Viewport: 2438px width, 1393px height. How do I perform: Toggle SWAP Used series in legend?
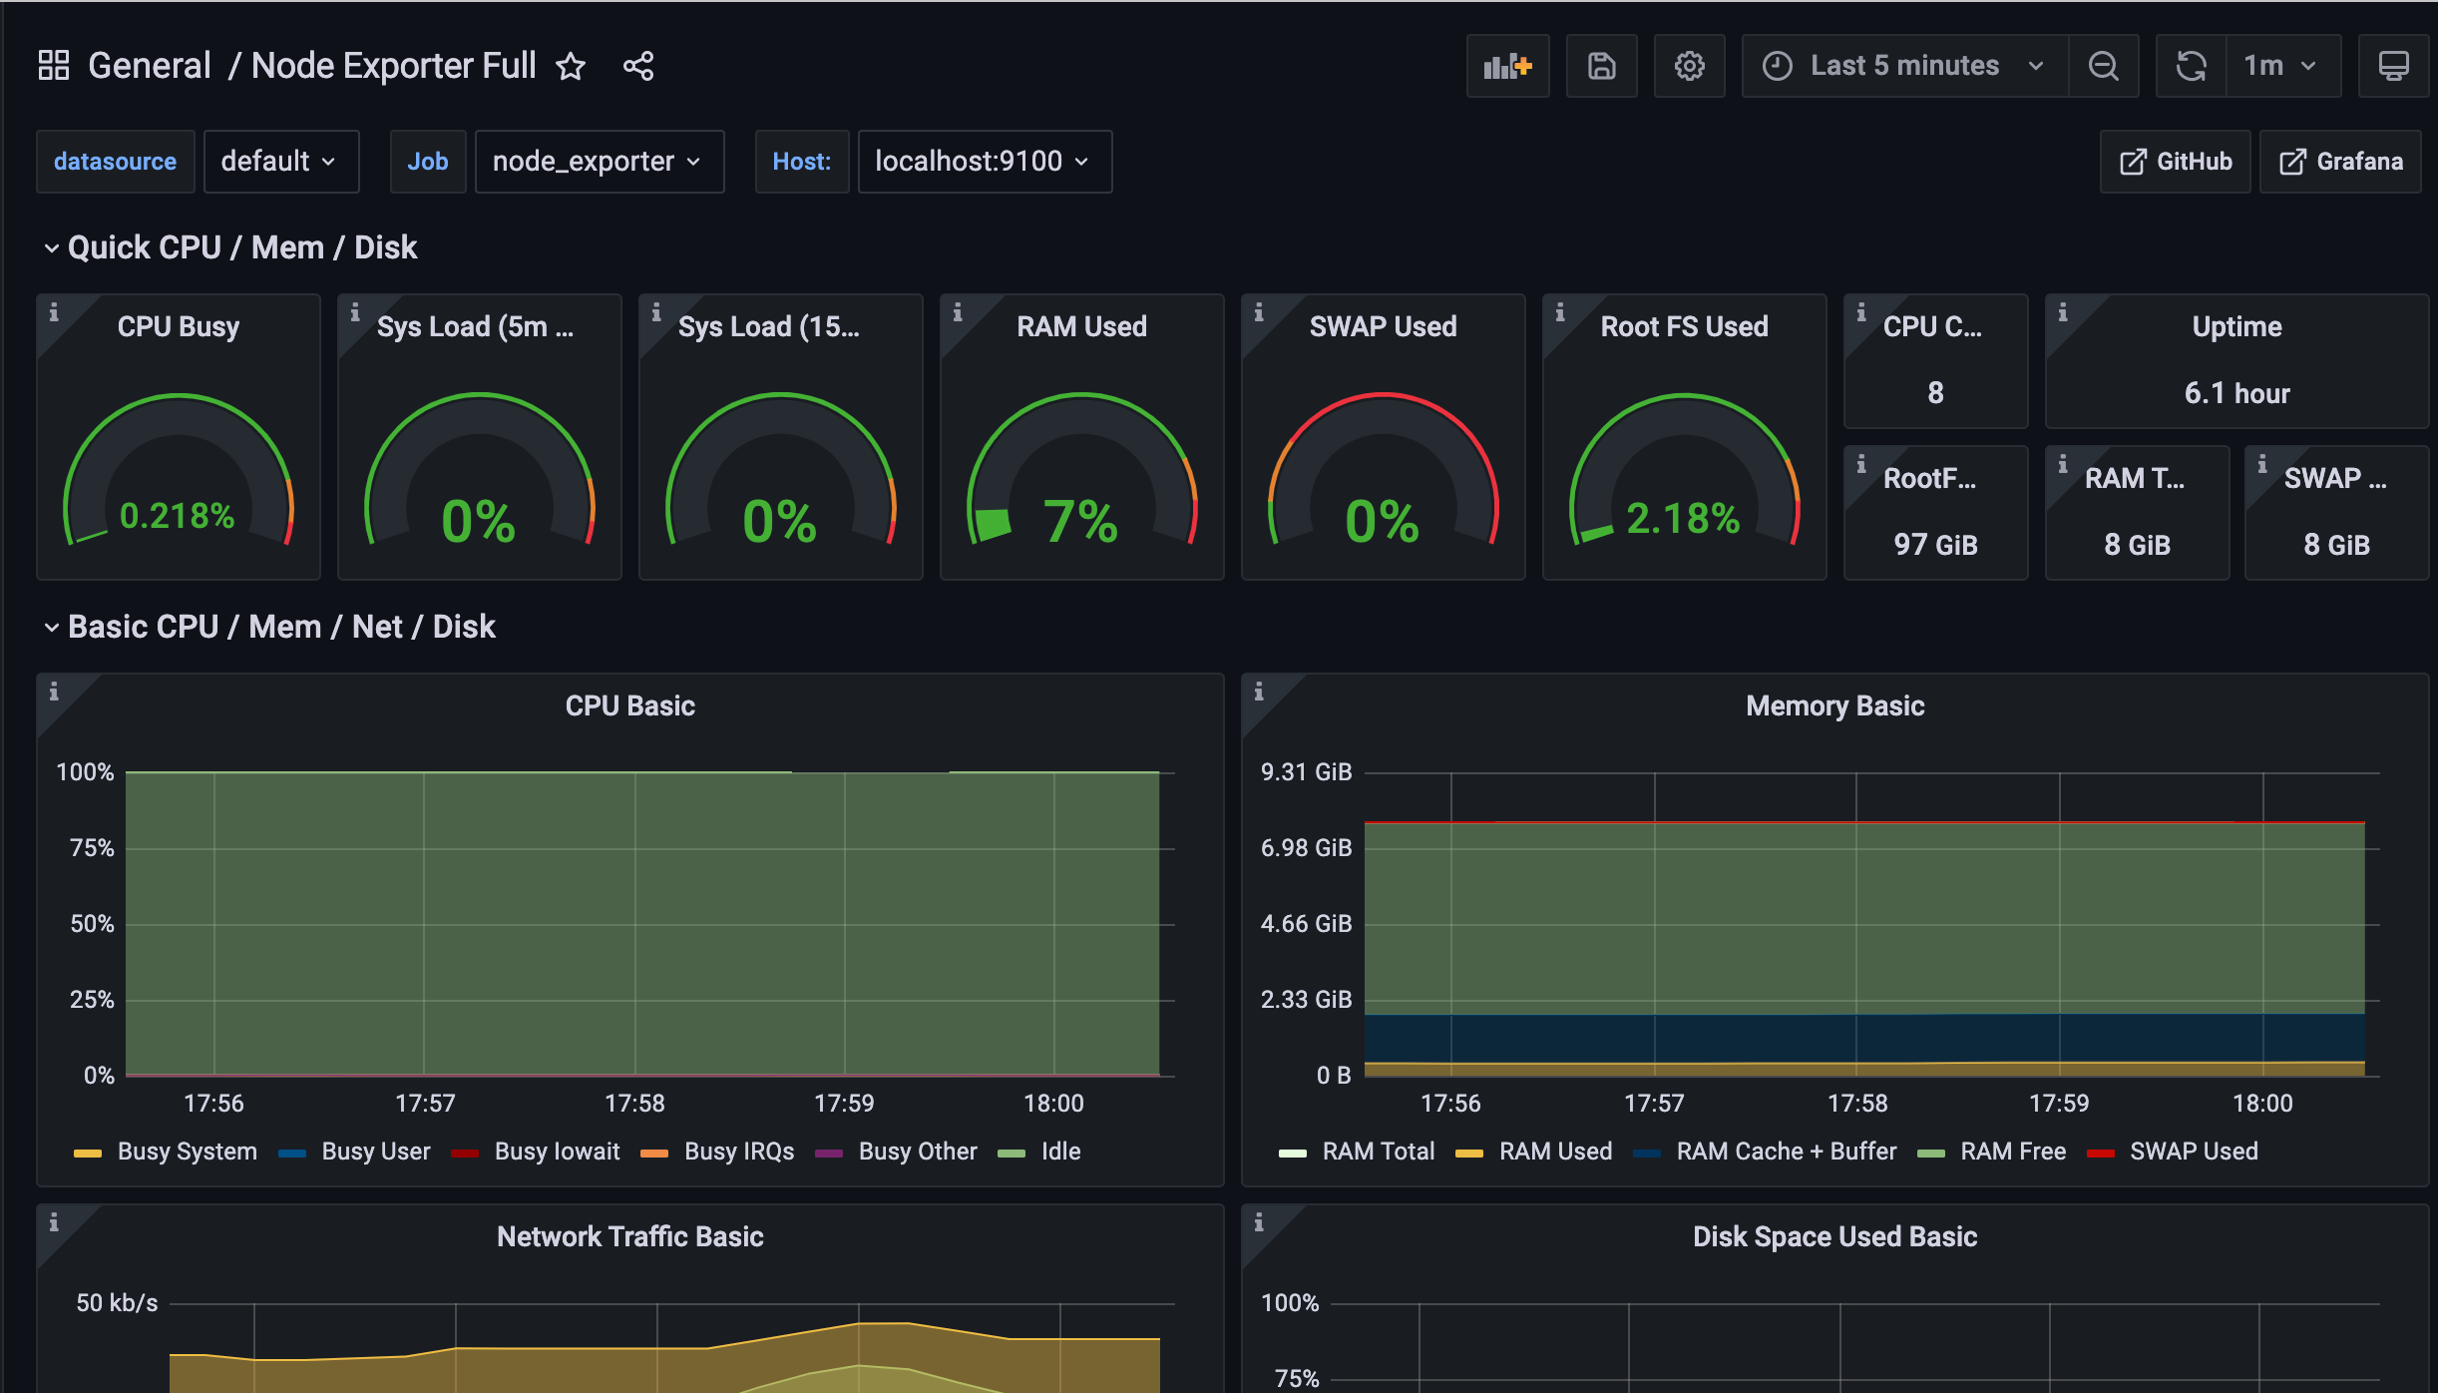pos(2193,1152)
